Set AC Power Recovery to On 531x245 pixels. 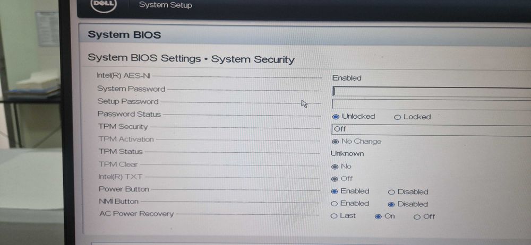(378, 216)
